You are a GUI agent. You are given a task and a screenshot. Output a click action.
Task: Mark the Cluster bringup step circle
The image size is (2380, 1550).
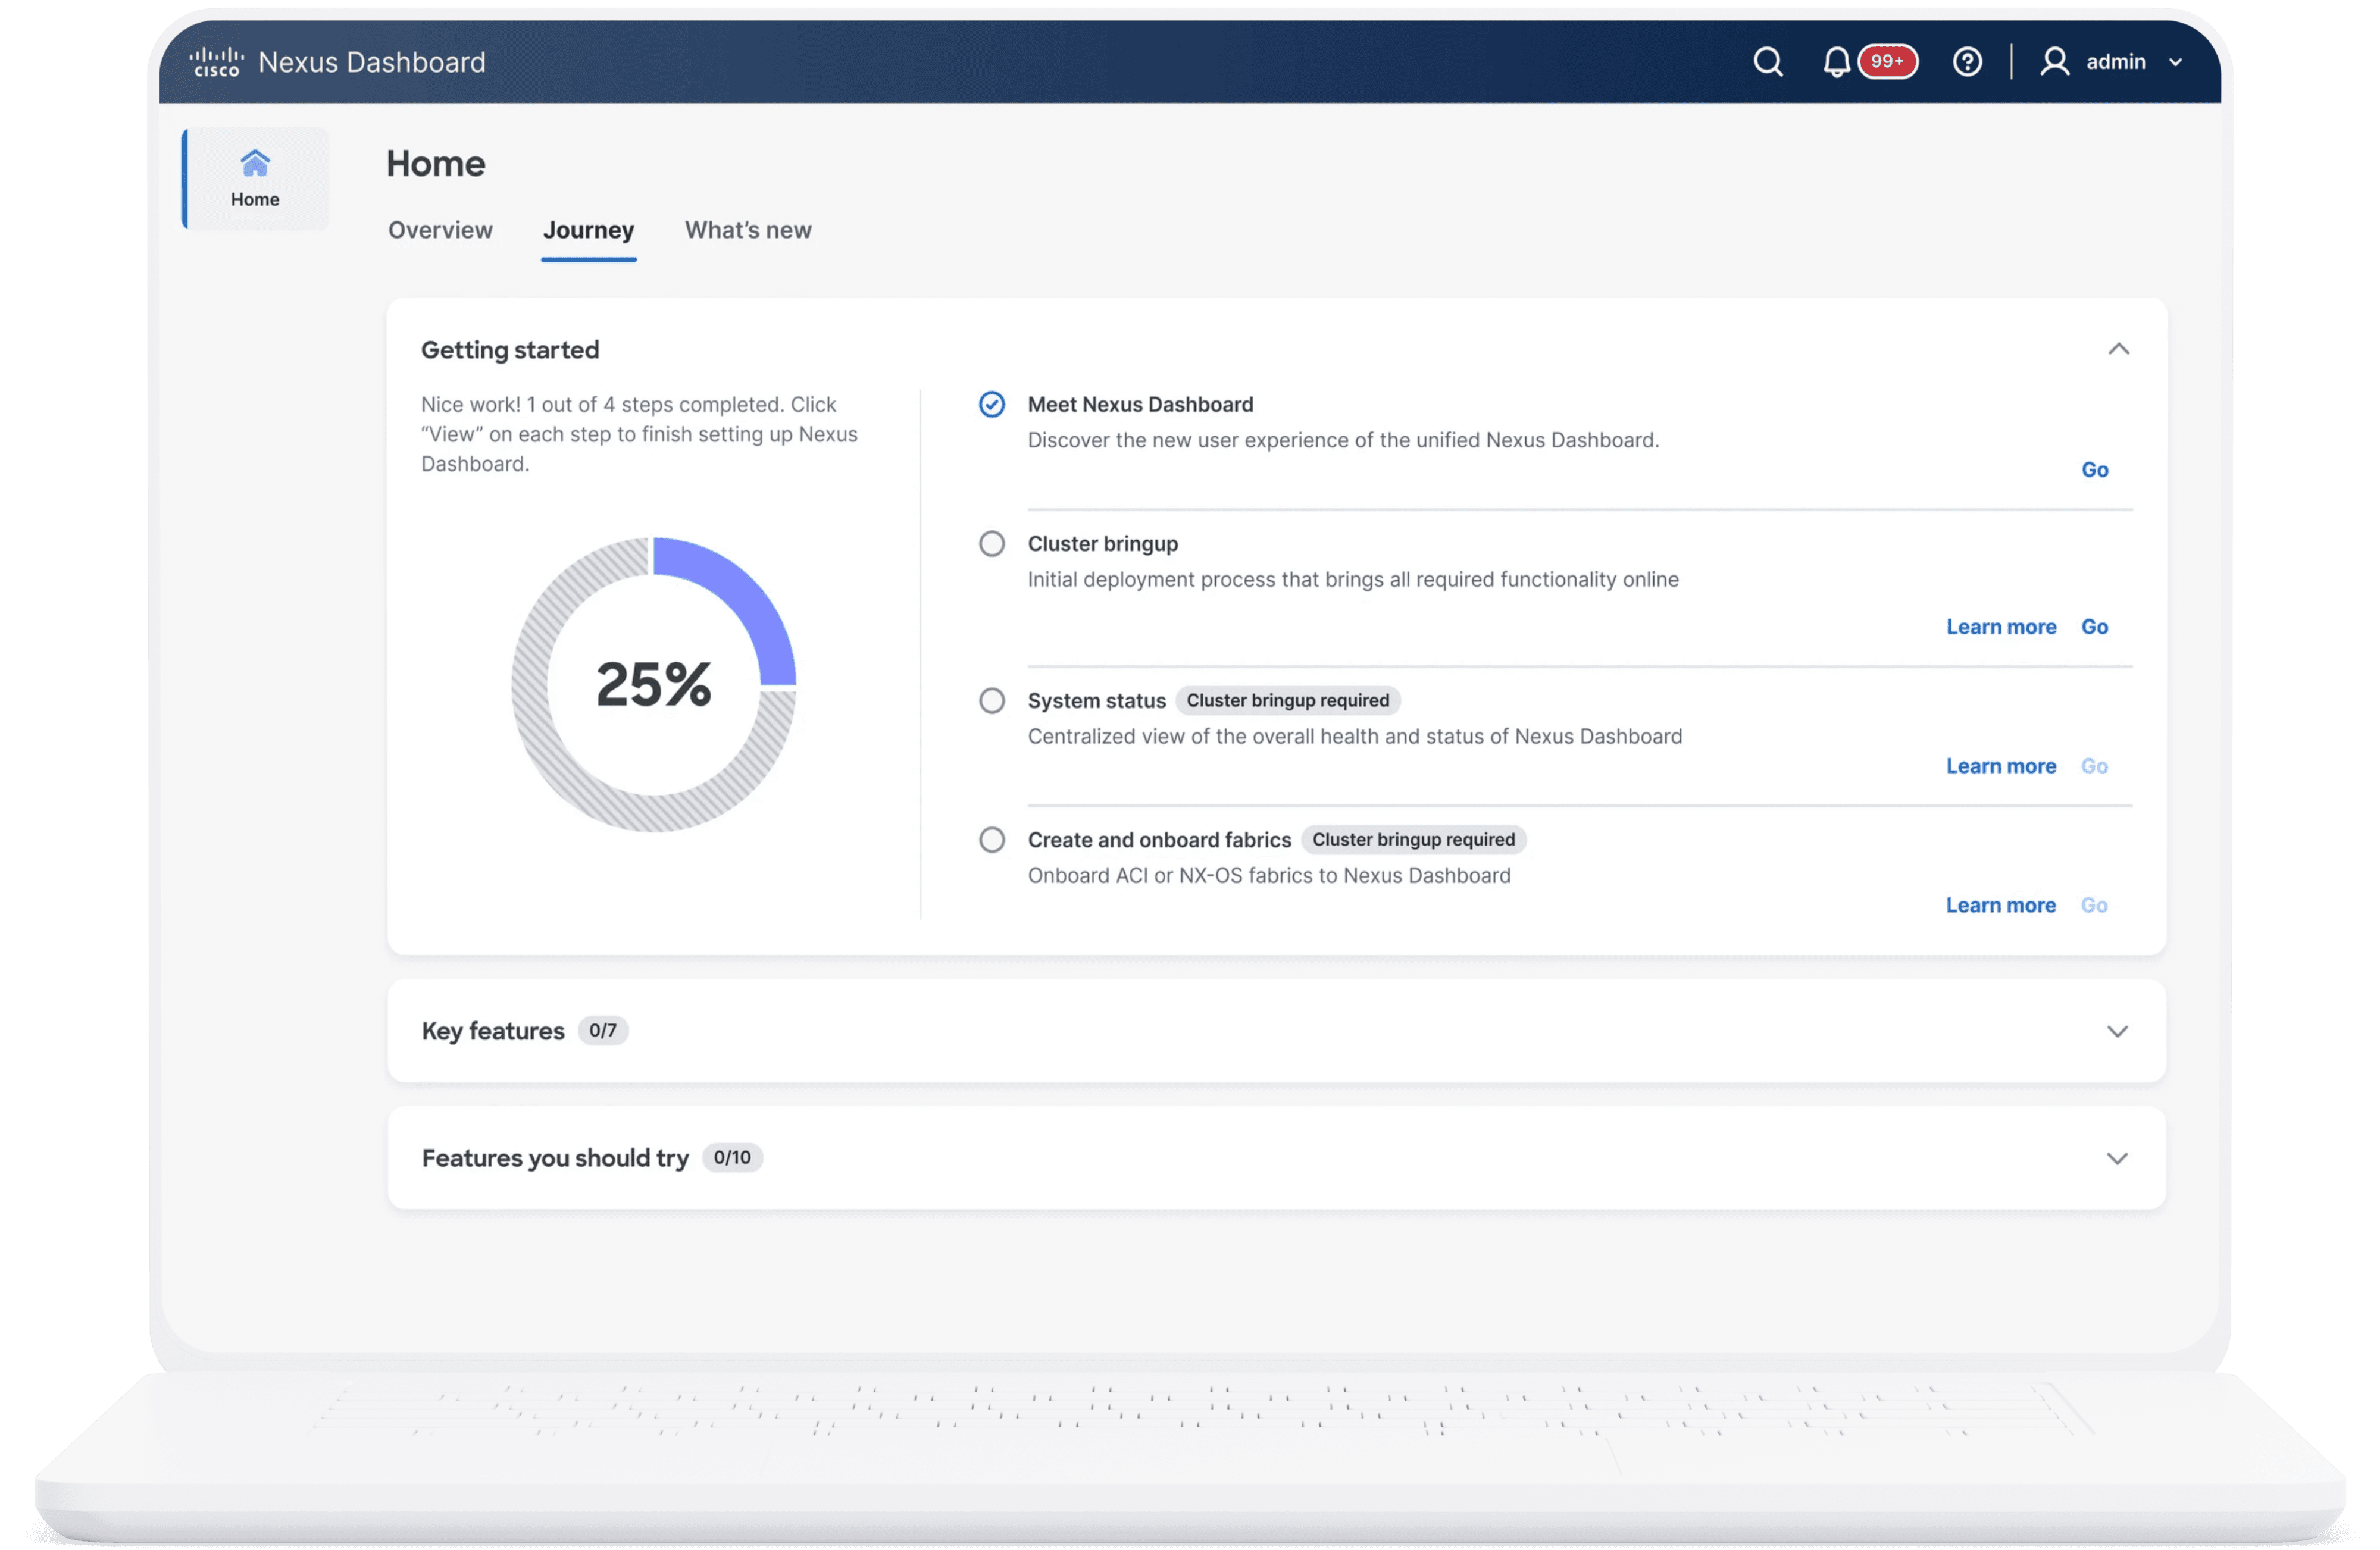pyautogui.click(x=991, y=543)
